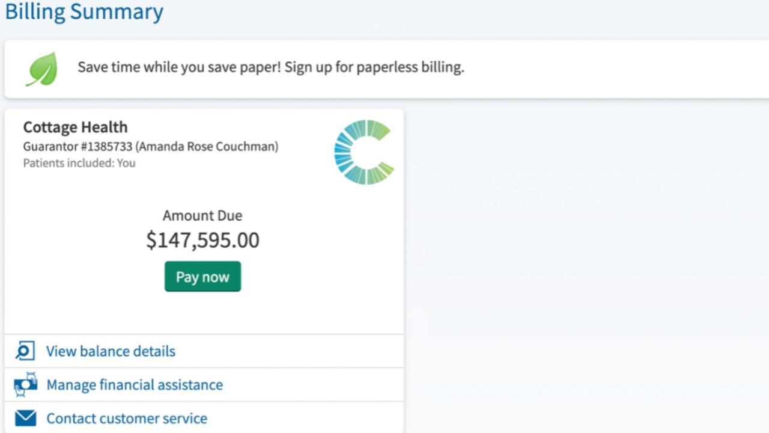Click the Cottage Health account title
Image resolution: width=769 pixels, height=433 pixels.
75,127
